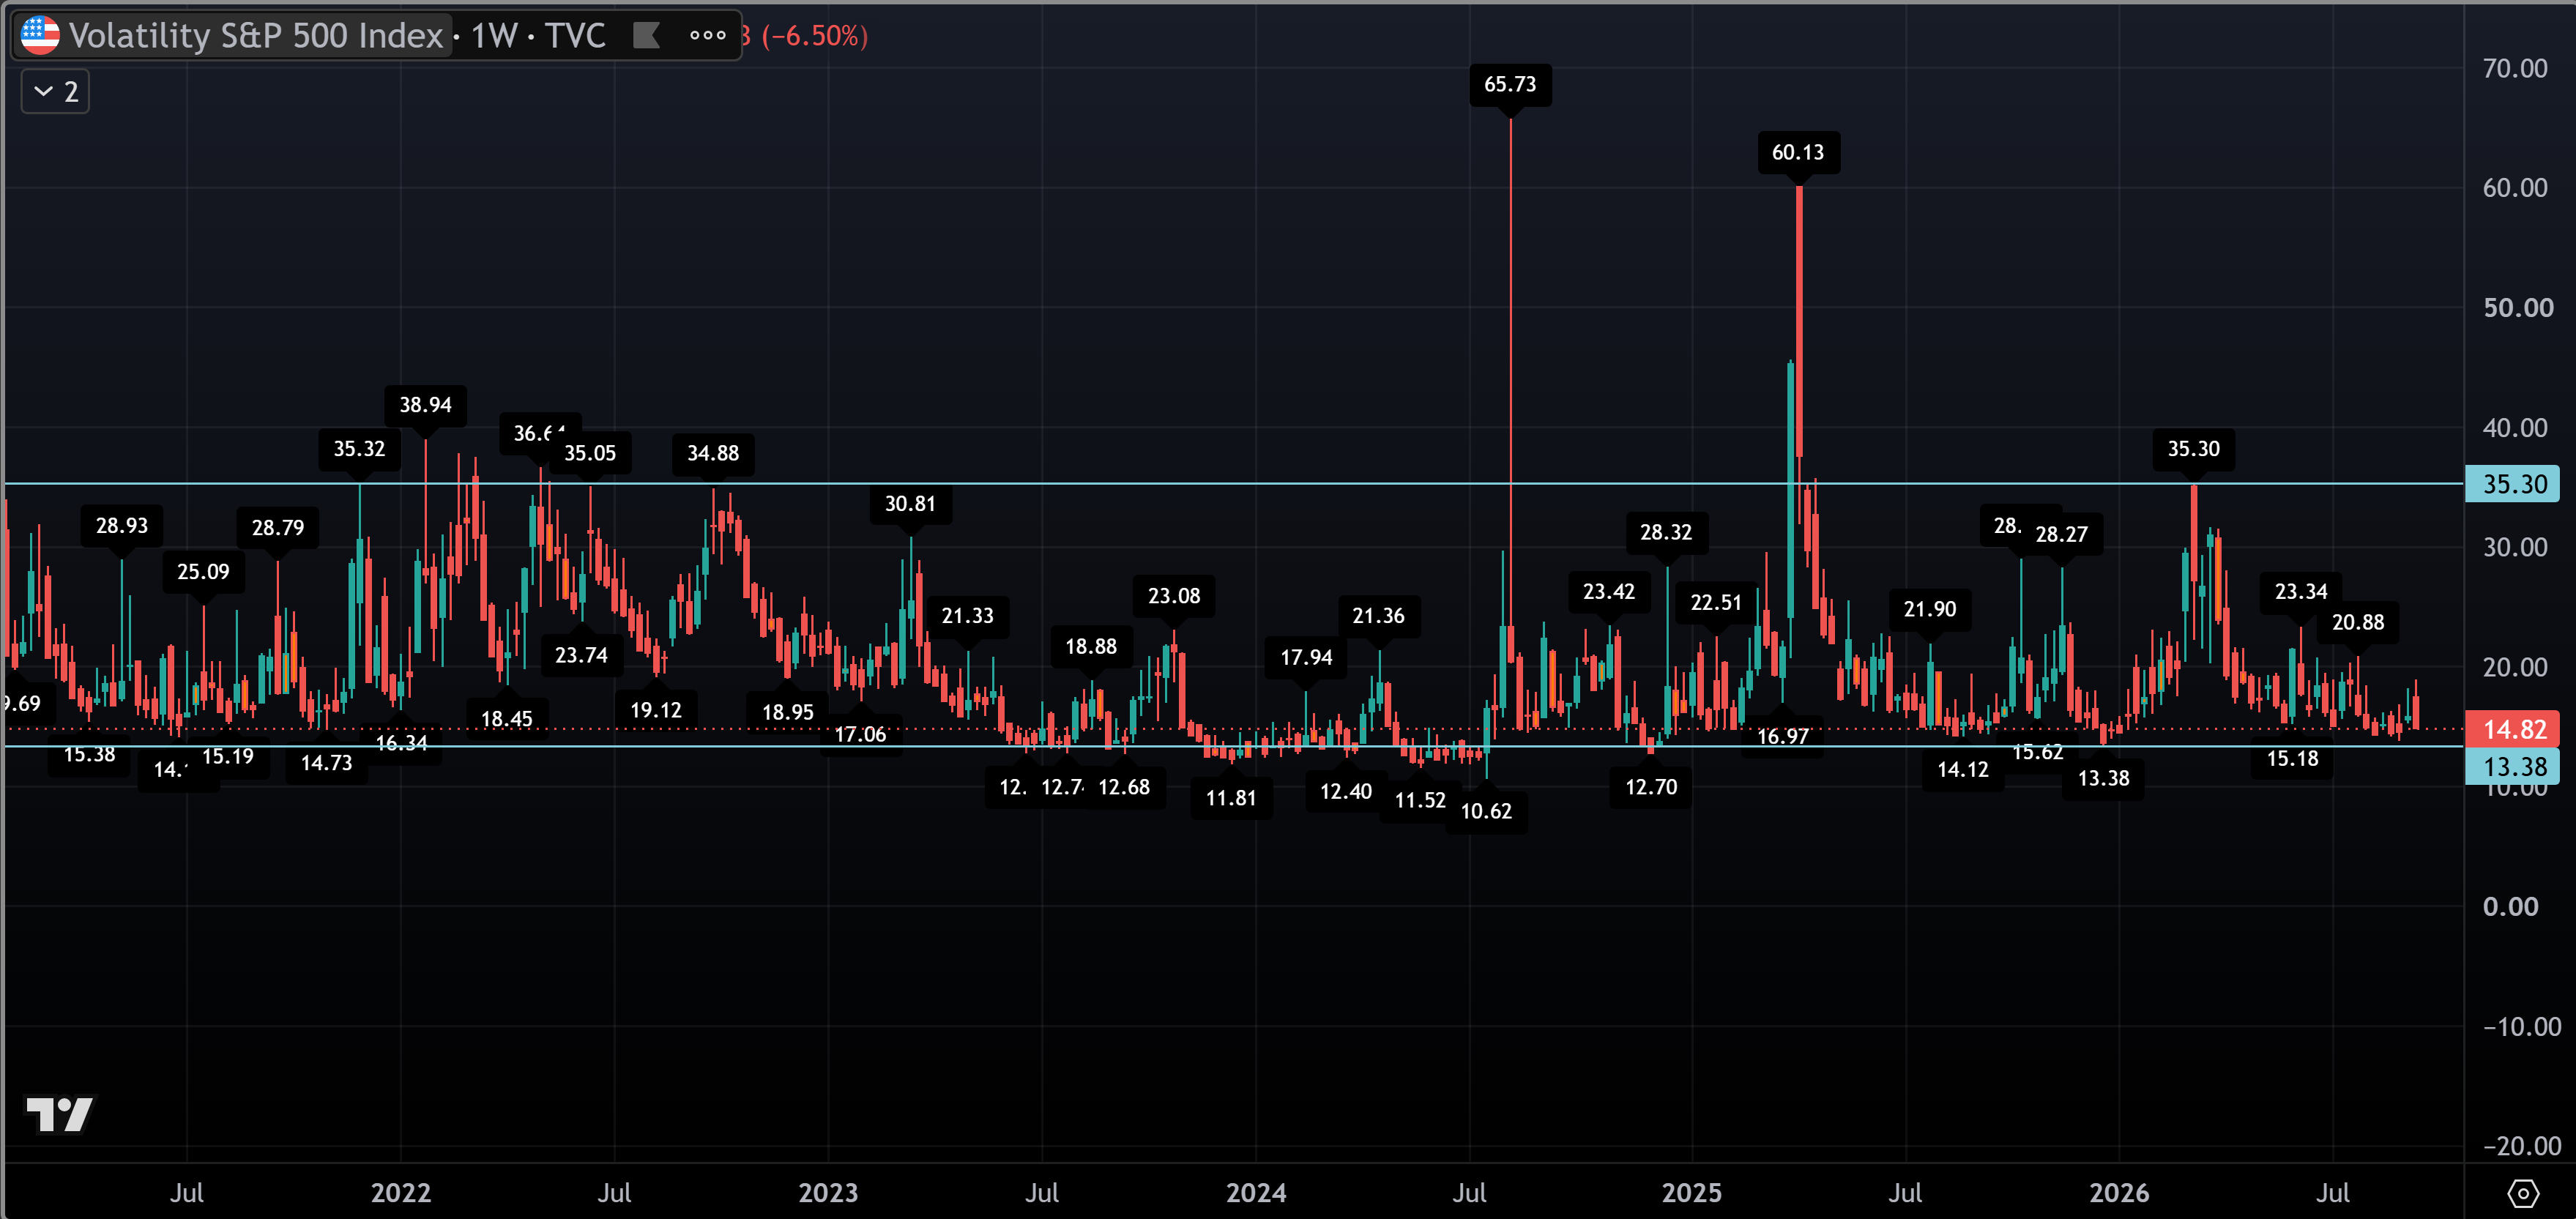Image resolution: width=2576 pixels, height=1219 pixels.
Task: Click the 18.88 pivot label
Action: [1091, 647]
